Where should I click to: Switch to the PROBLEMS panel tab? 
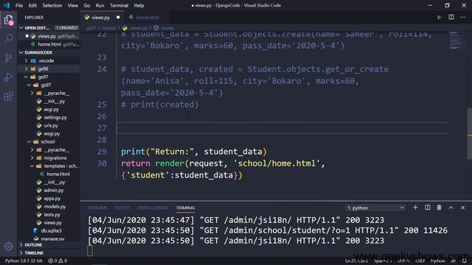(x=97, y=208)
